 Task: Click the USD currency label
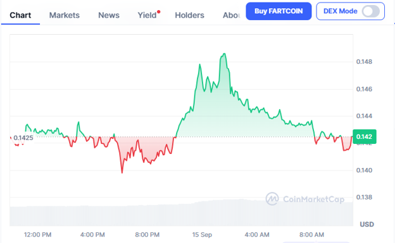pyautogui.click(x=367, y=224)
